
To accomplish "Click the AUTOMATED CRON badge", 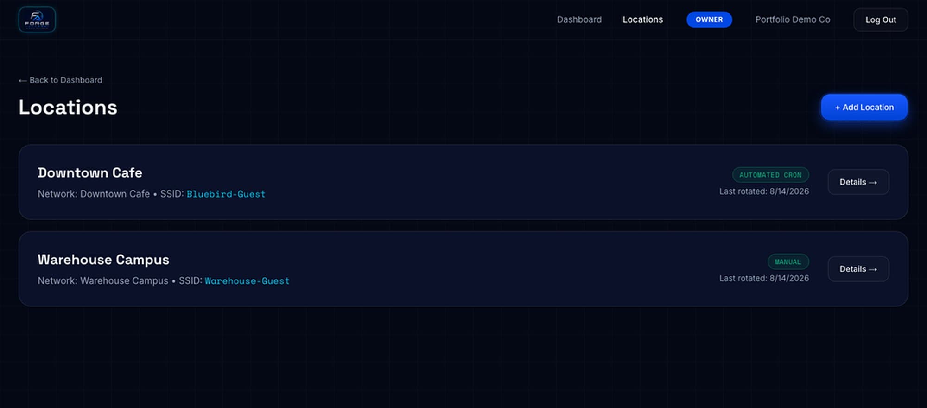I will coord(770,175).
